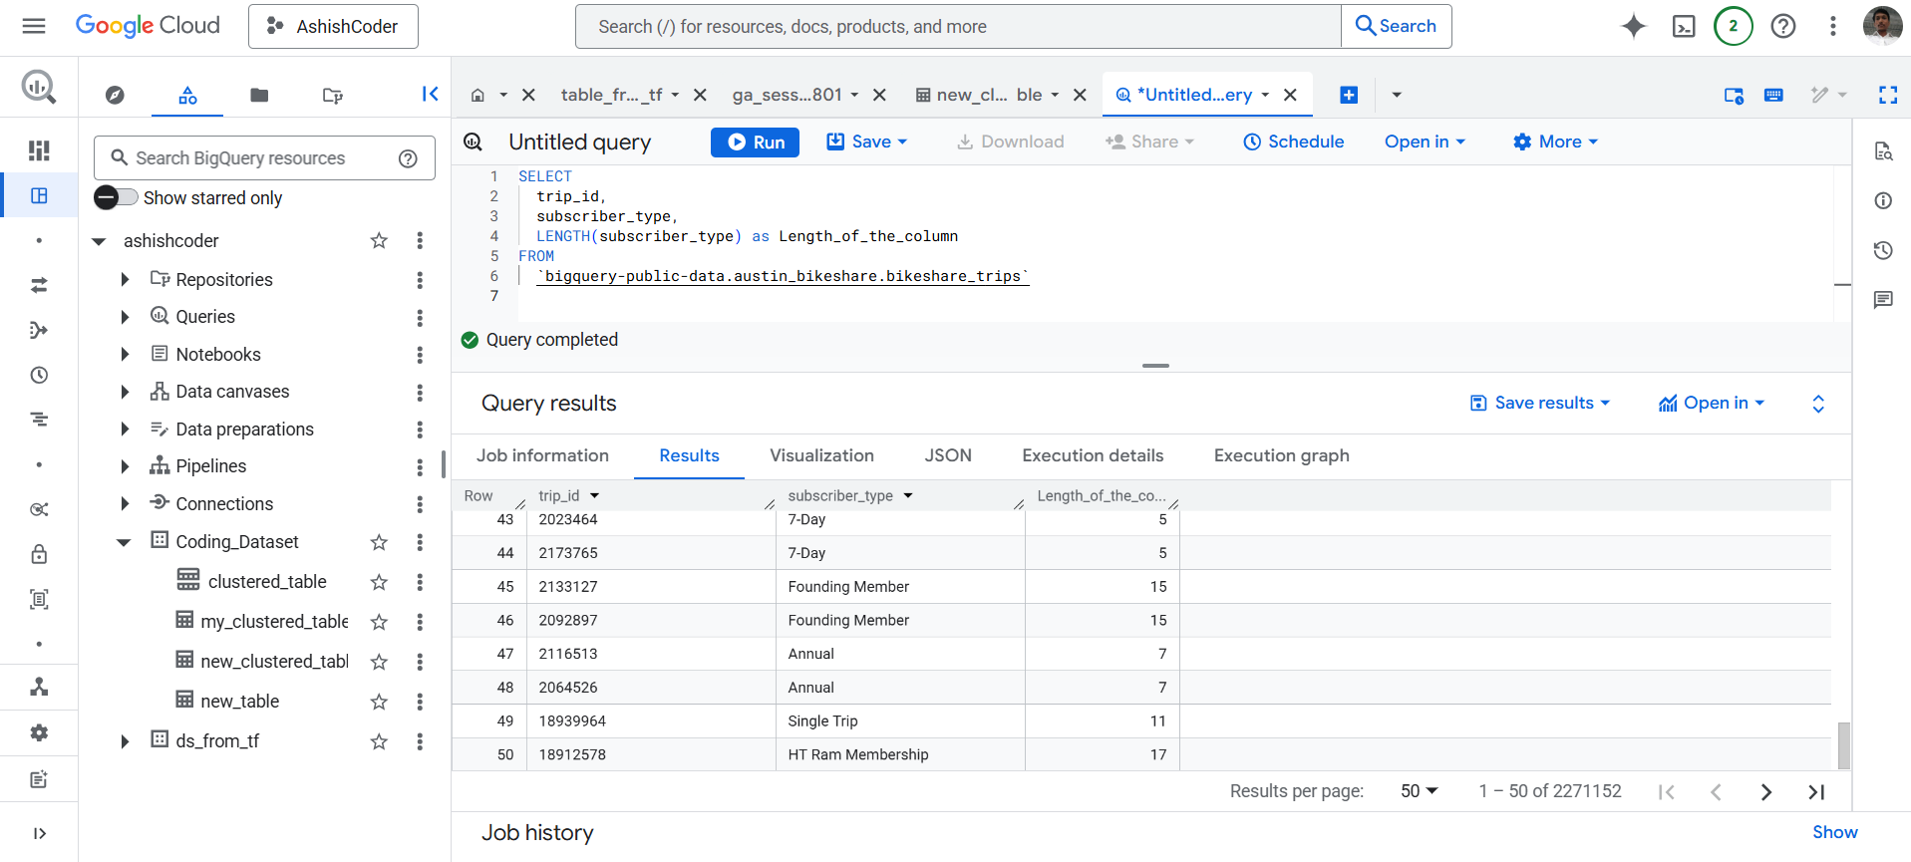Jump to last results page

pyautogui.click(x=1816, y=792)
